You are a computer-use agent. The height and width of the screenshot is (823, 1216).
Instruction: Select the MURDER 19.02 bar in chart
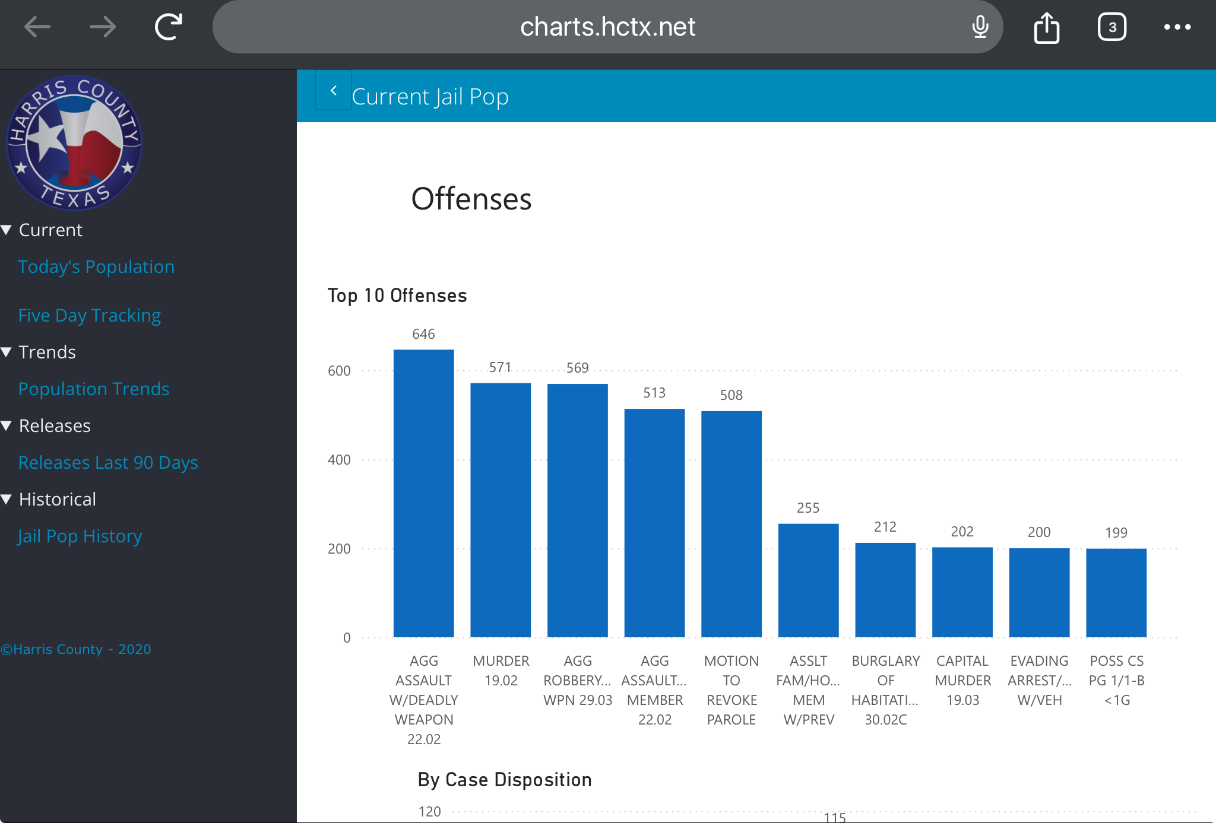pyautogui.click(x=501, y=510)
